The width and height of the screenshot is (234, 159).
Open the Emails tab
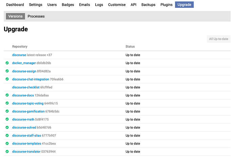click(x=84, y=5)
